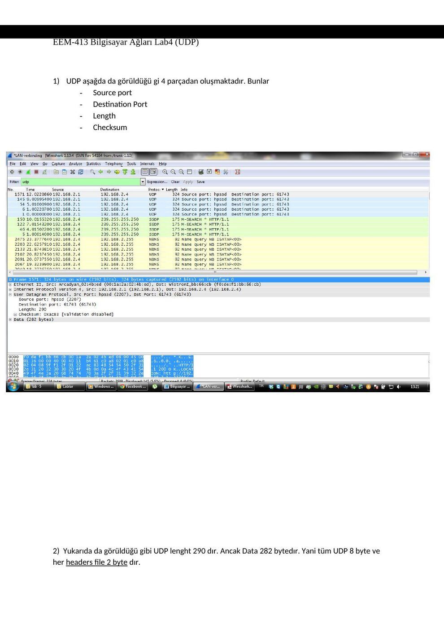Viewport: 444px width, 629px height.
Task: Clear the display filter
Action: [175, 182]
